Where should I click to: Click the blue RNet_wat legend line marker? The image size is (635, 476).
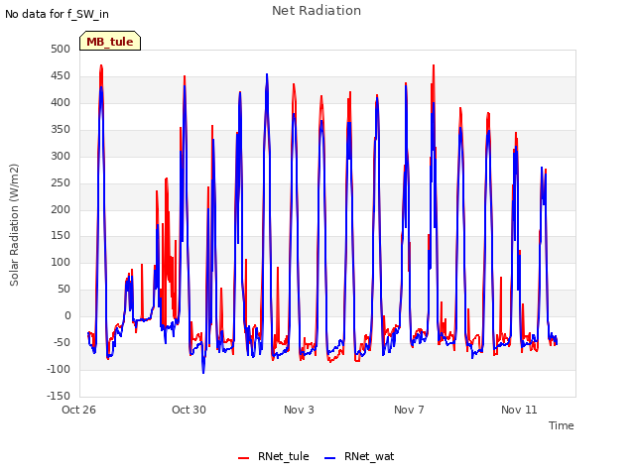[x=330, y=457]
